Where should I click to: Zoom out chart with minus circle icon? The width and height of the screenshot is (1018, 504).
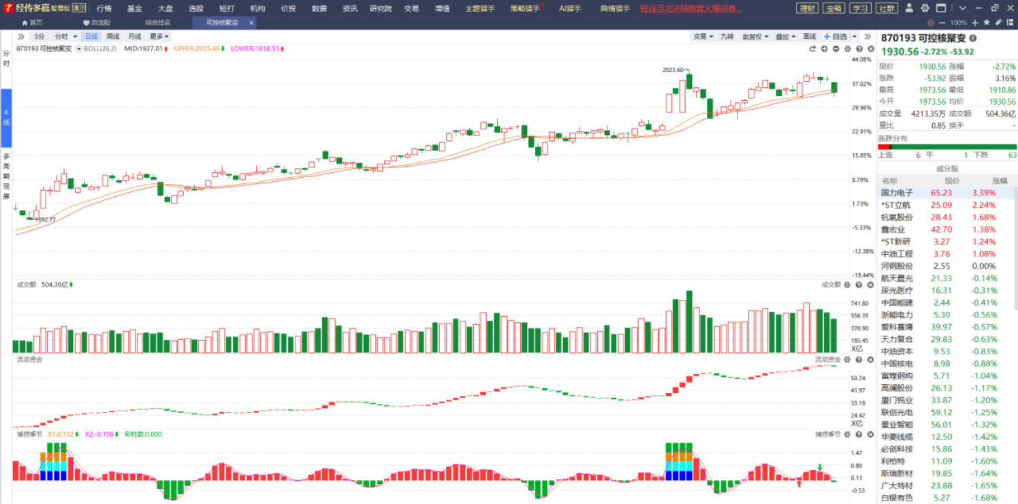[836, 48]
